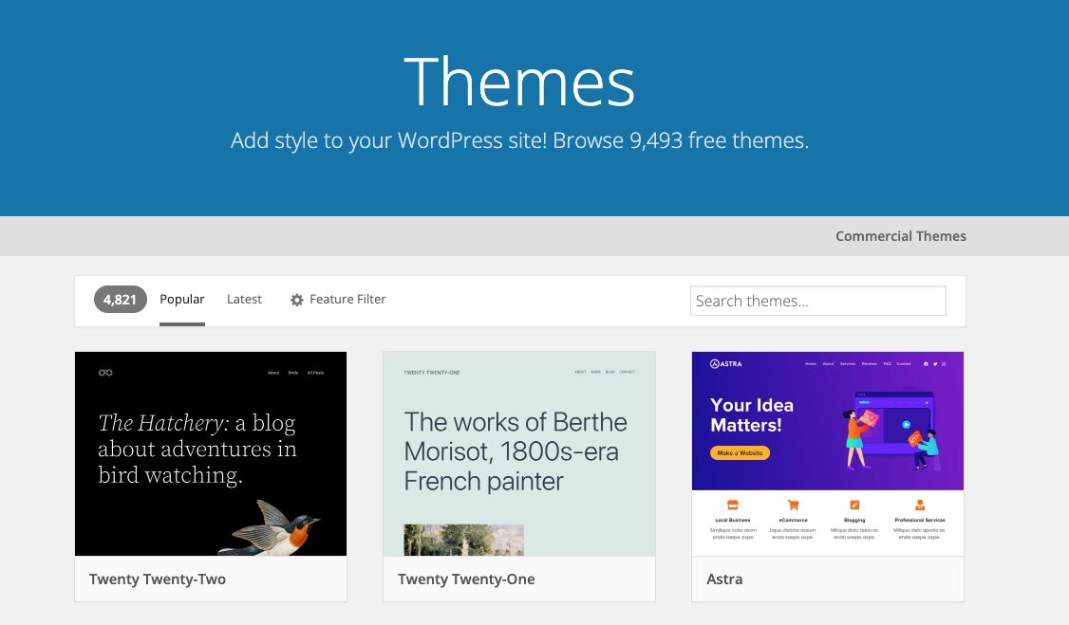Select the Popular tab

tap(181, 299)
